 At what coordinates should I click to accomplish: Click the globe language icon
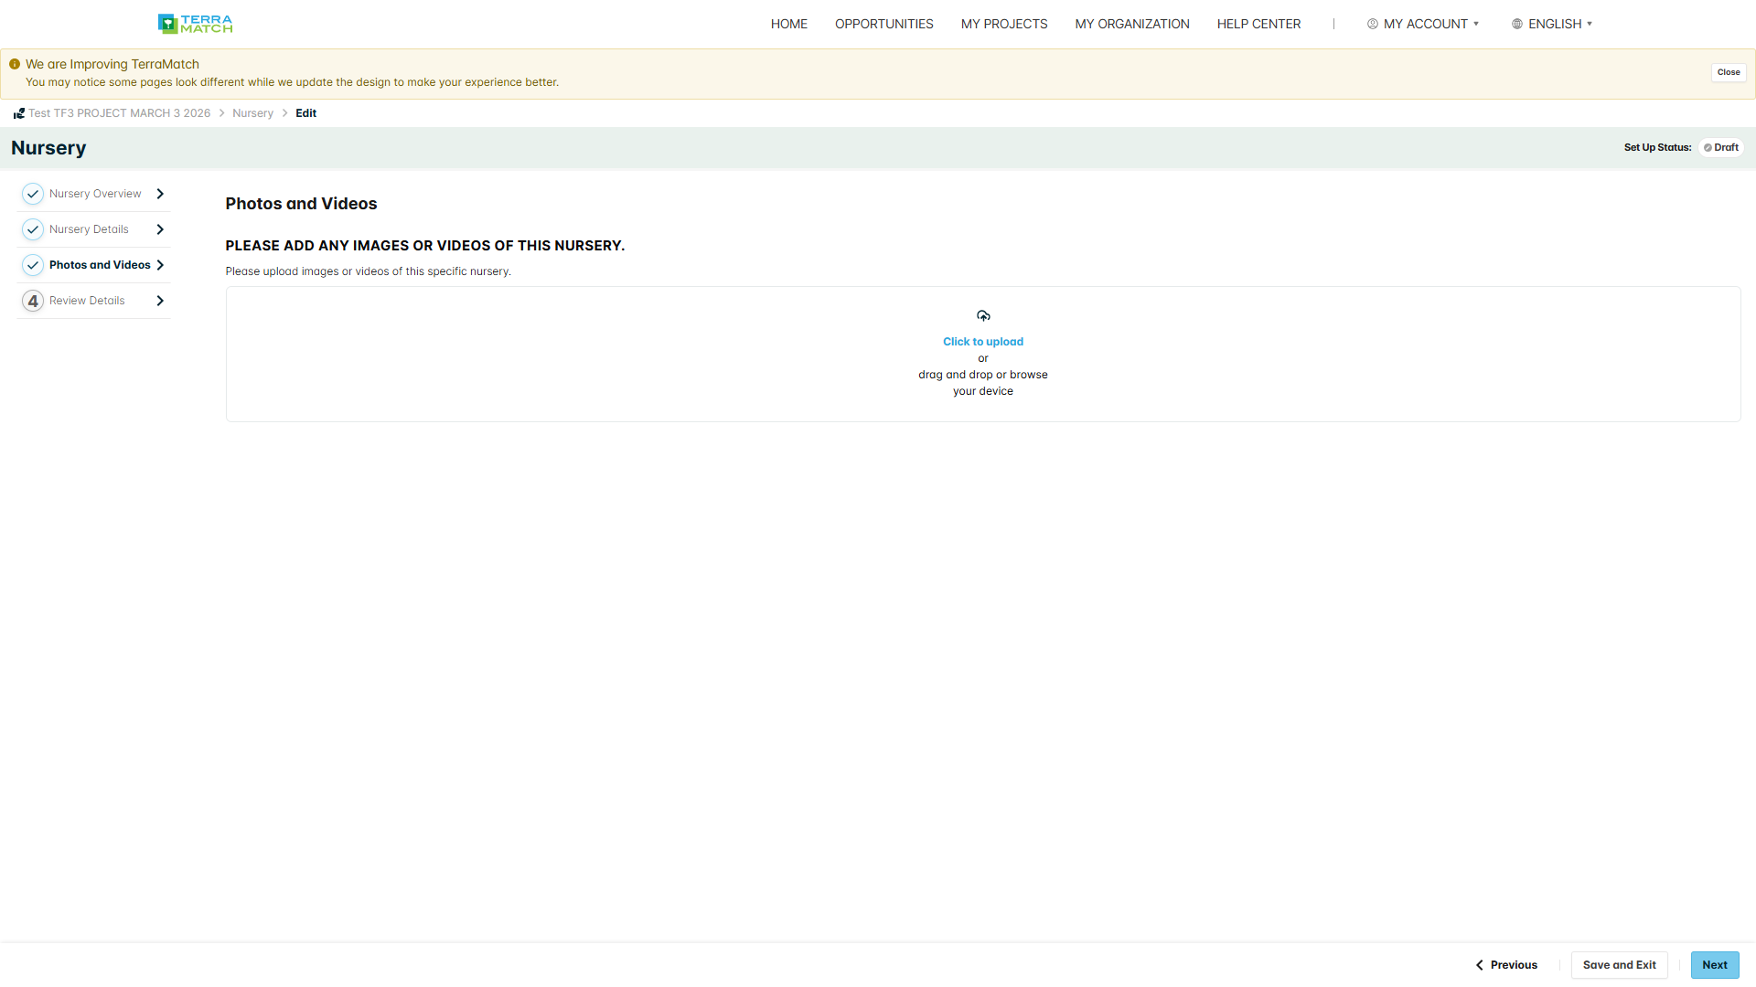(1517, 24)
